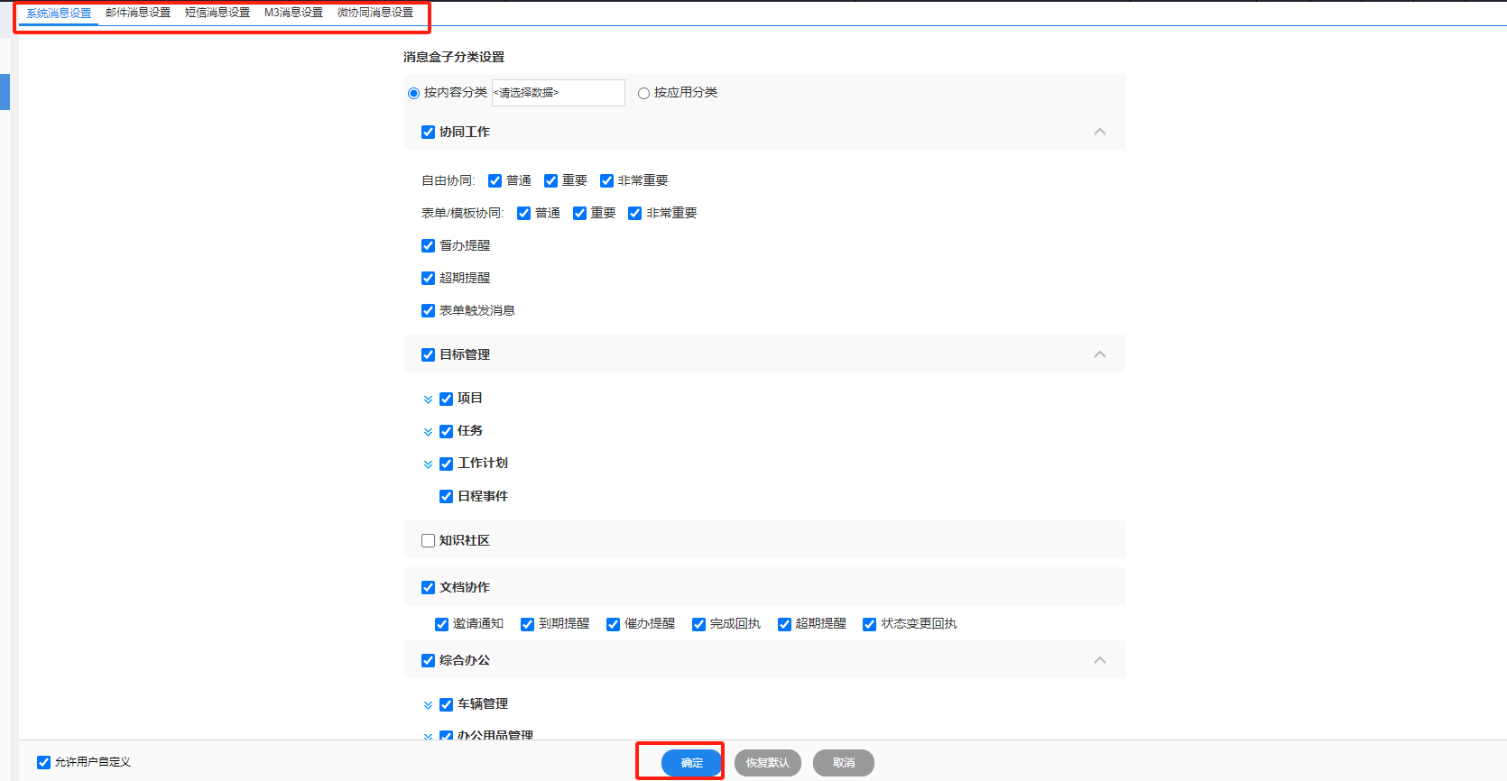Collapse the 综合办公 section chevron

1099,660
